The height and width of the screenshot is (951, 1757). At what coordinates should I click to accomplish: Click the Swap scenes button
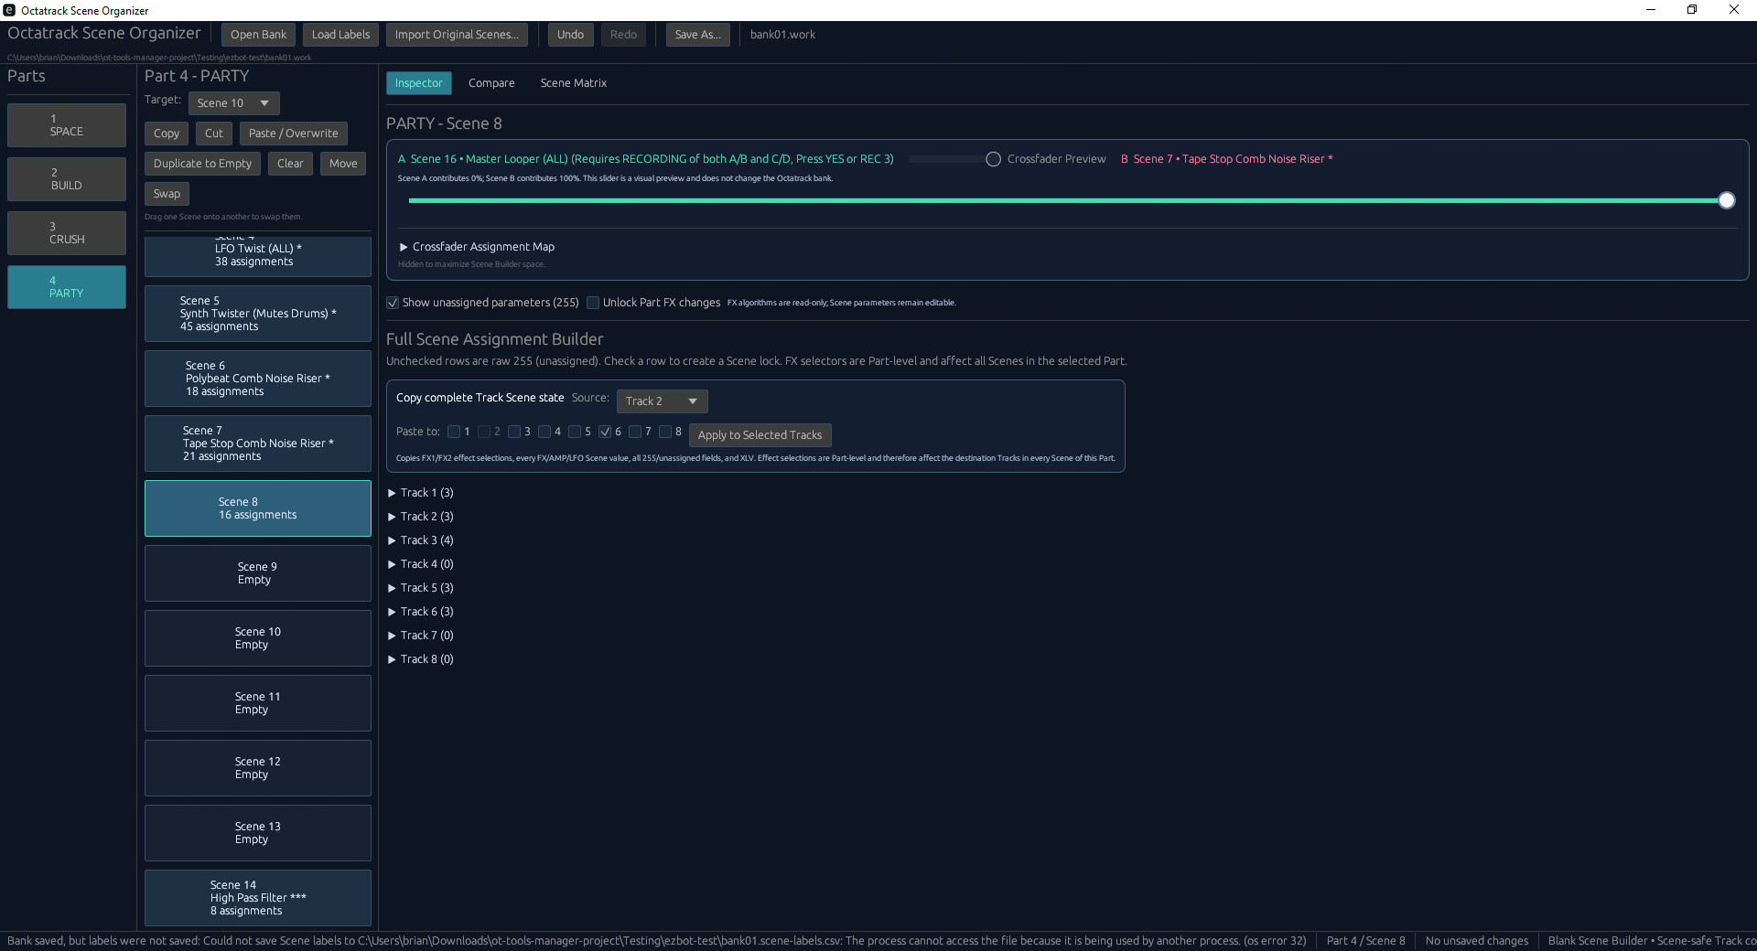(x=167, y=194)
